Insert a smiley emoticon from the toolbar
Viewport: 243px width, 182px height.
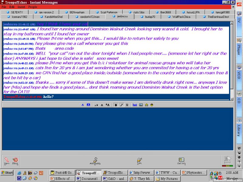146,105
